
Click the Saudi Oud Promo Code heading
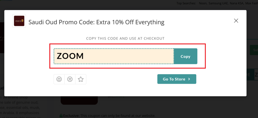tap(96, 22)
